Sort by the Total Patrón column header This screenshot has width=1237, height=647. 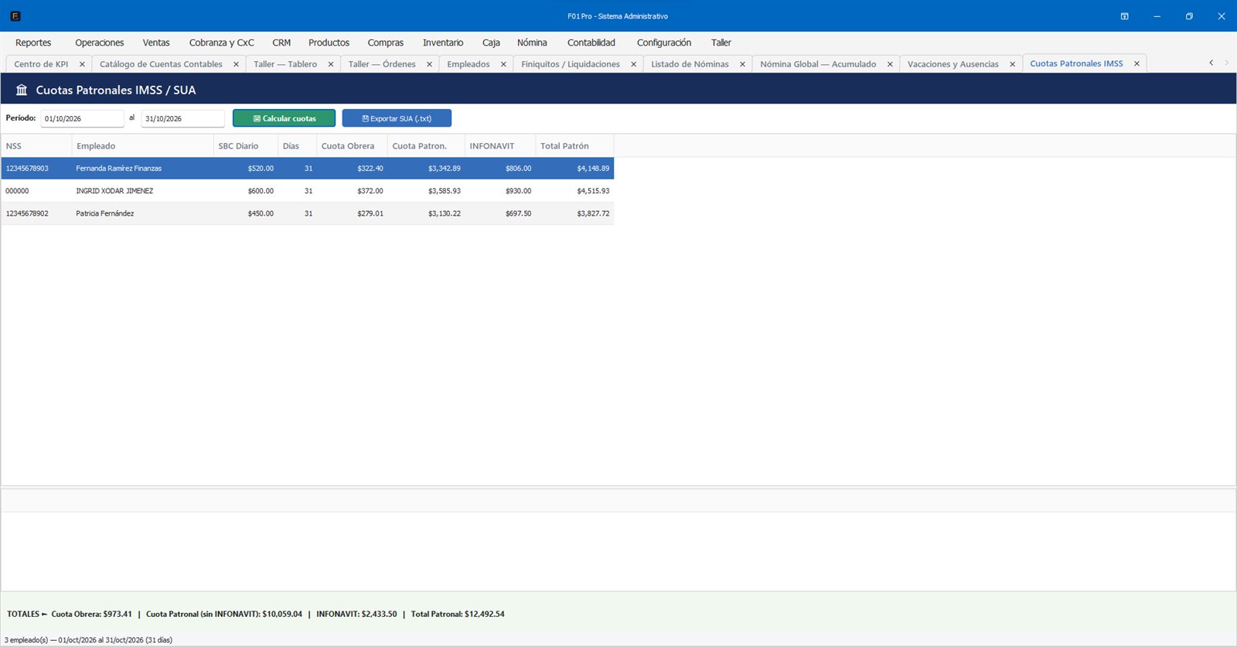pyautogui.click(x=574, y=146)
